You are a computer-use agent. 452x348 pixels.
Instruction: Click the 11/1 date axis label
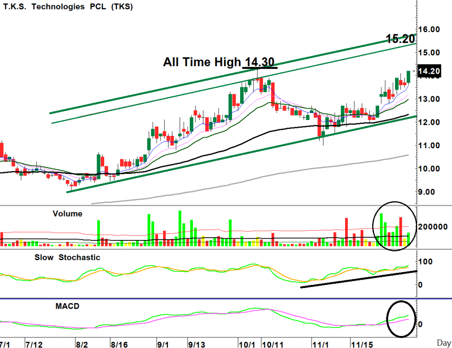(320, 344)
